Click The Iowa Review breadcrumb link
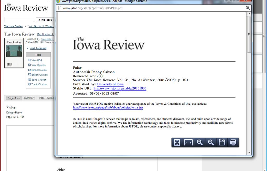The image size is (267, 171). pyautogui.click(x=14, y=26)
